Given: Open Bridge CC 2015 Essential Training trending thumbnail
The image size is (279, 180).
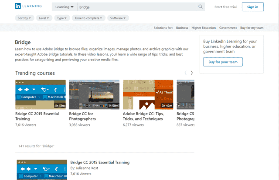Looking at the screenshot, I should pos(41,95).
